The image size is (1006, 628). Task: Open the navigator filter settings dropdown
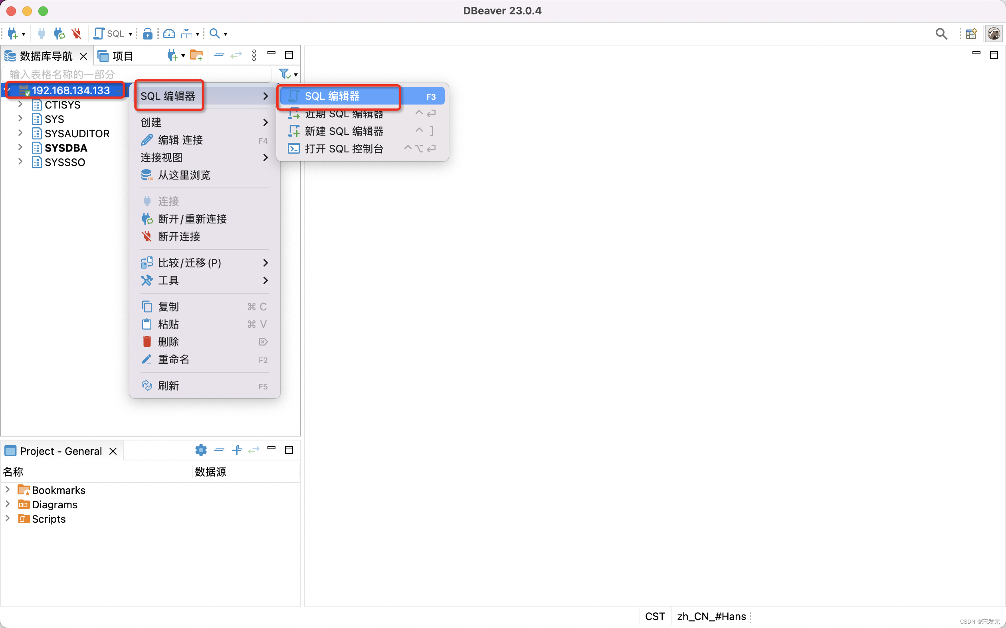tap(296, 75)
